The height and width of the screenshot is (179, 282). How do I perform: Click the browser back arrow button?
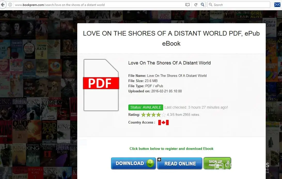(x=3, y=5)
